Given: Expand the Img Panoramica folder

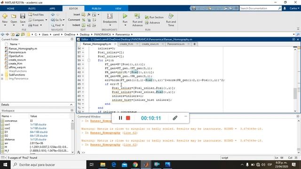Looking at the screenshot, I should coord(2,78).
